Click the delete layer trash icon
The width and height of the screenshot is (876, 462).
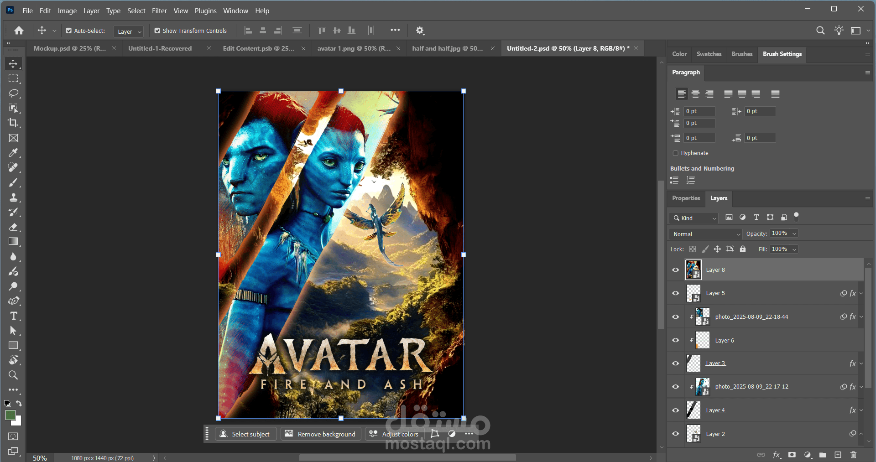pos(853,455)
